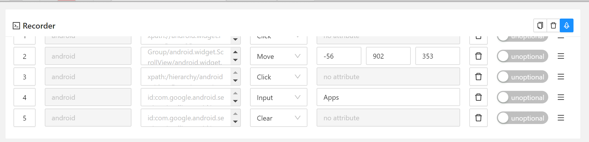The height and width of the screenshot is (142, 589).
Task: Delete step 3 with its trash icon
Action: click(478, 77)
